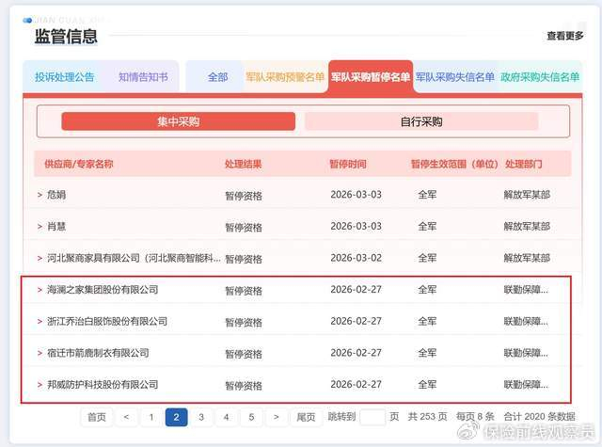Go to the previous page arrow
The height and width of the screenshot is (447, 602).
click(126, 417)
